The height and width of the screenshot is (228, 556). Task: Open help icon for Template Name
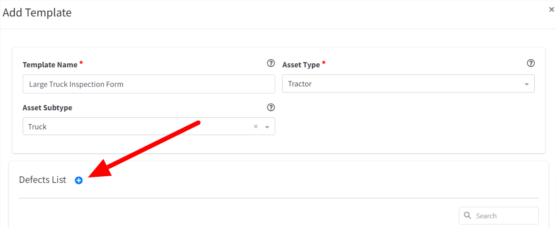point(271,63)
